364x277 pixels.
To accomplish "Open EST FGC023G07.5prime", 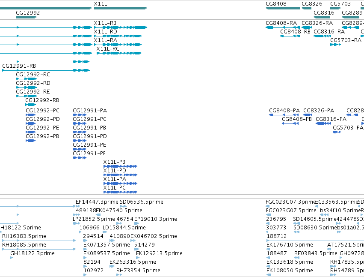I will 291,211.
